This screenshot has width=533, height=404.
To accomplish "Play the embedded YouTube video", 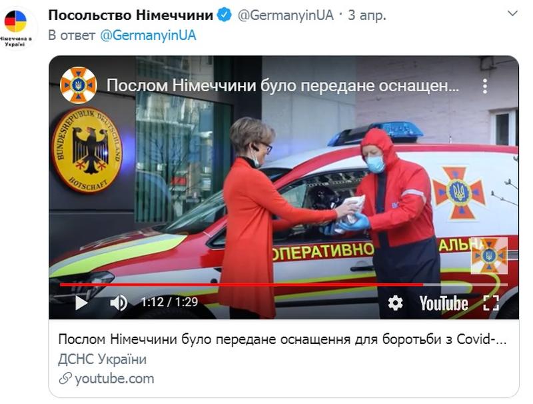I will click(x=81, y=303).
